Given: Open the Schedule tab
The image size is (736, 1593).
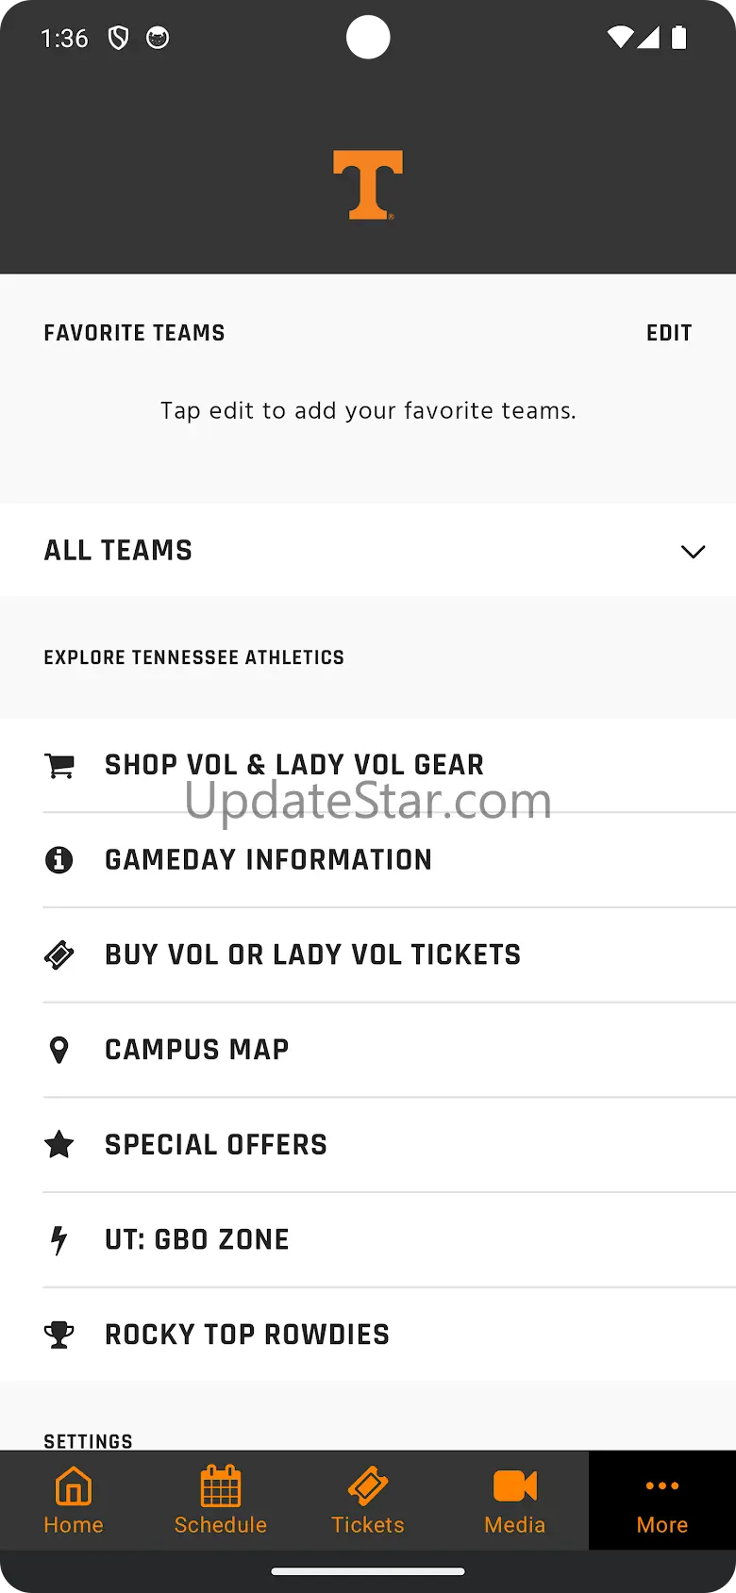Looking at the screenshot, I should (x=221, y=1500).
